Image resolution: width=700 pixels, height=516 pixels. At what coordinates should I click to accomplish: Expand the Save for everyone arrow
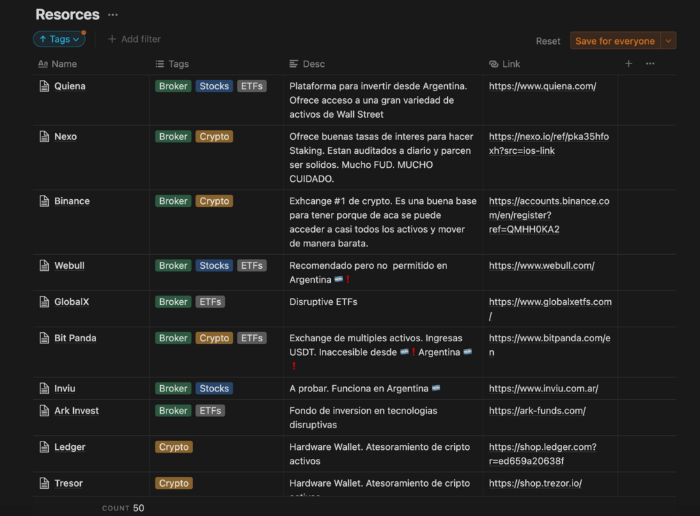(x=668, y=40)
